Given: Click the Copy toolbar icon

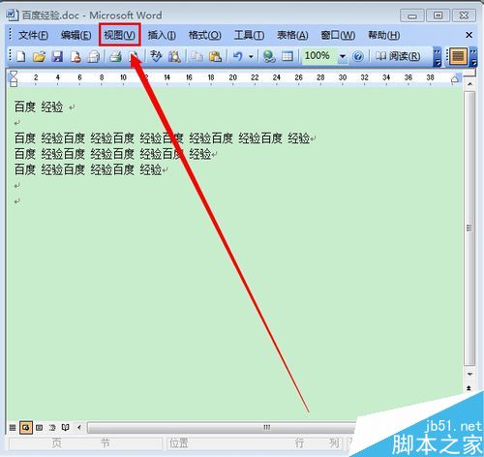Looking at the screenshot, I should [x=197, y=56].
